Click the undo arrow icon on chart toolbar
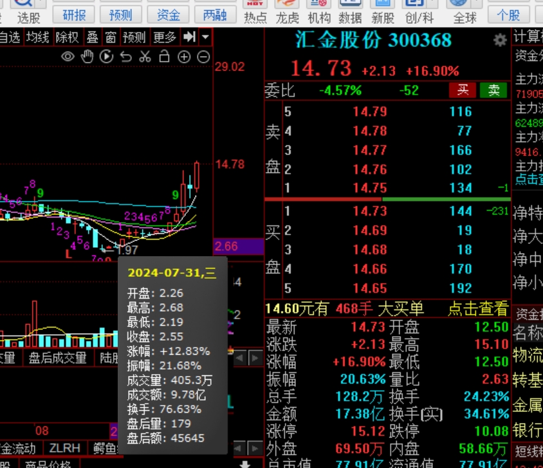 (x=125, y=57)
